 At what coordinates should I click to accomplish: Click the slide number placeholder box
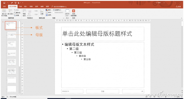point(133,91)
